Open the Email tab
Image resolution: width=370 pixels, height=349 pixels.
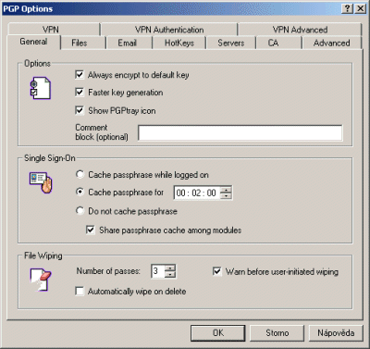point(129,43)
